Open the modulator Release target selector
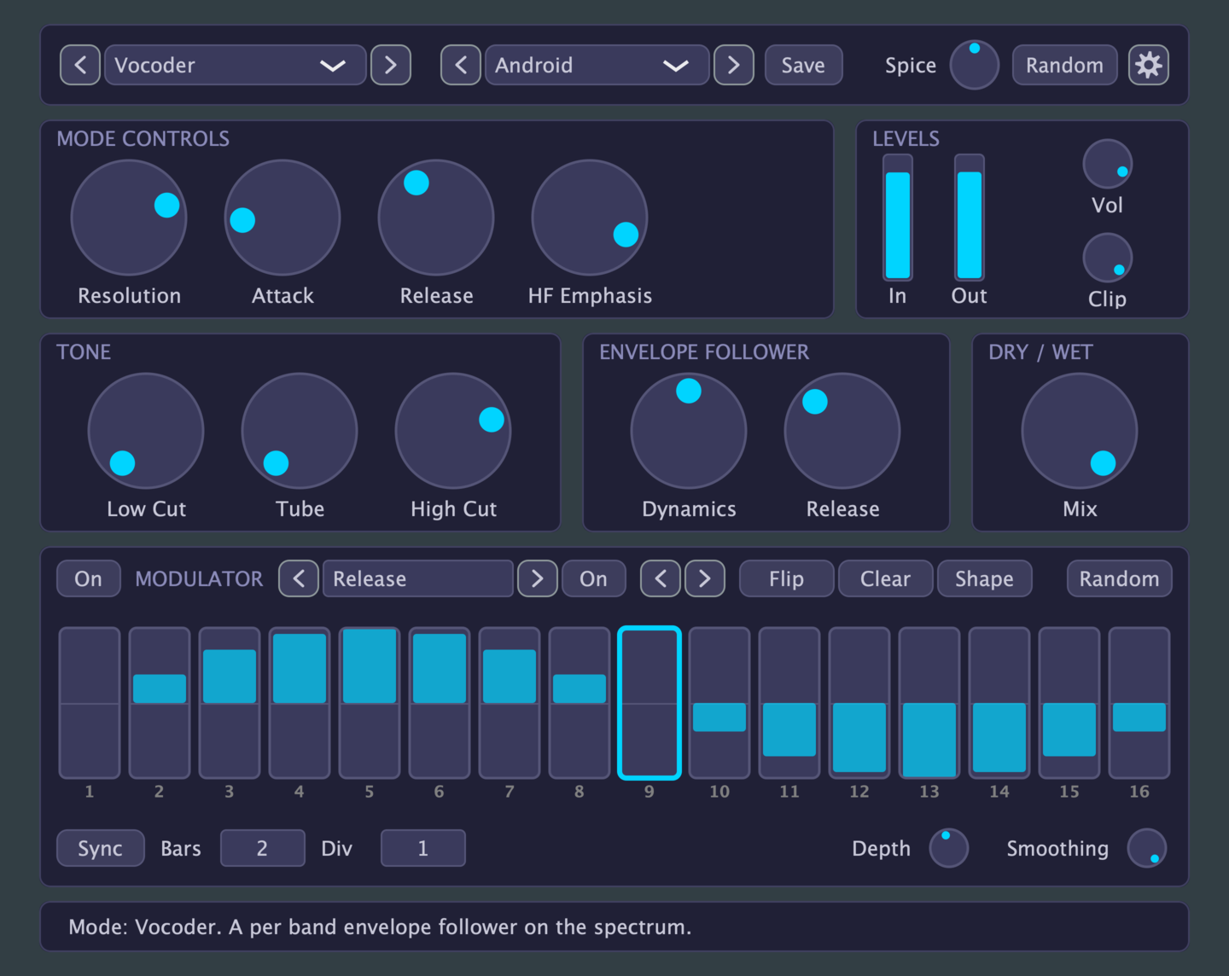Viewport: 1229px width, 976px height. click(x=418, y=578)
